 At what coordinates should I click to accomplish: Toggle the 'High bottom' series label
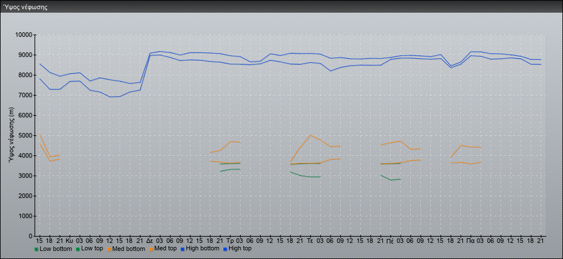[x=202, y=249]
